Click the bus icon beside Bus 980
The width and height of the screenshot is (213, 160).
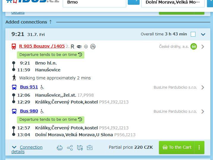point(14,111)
